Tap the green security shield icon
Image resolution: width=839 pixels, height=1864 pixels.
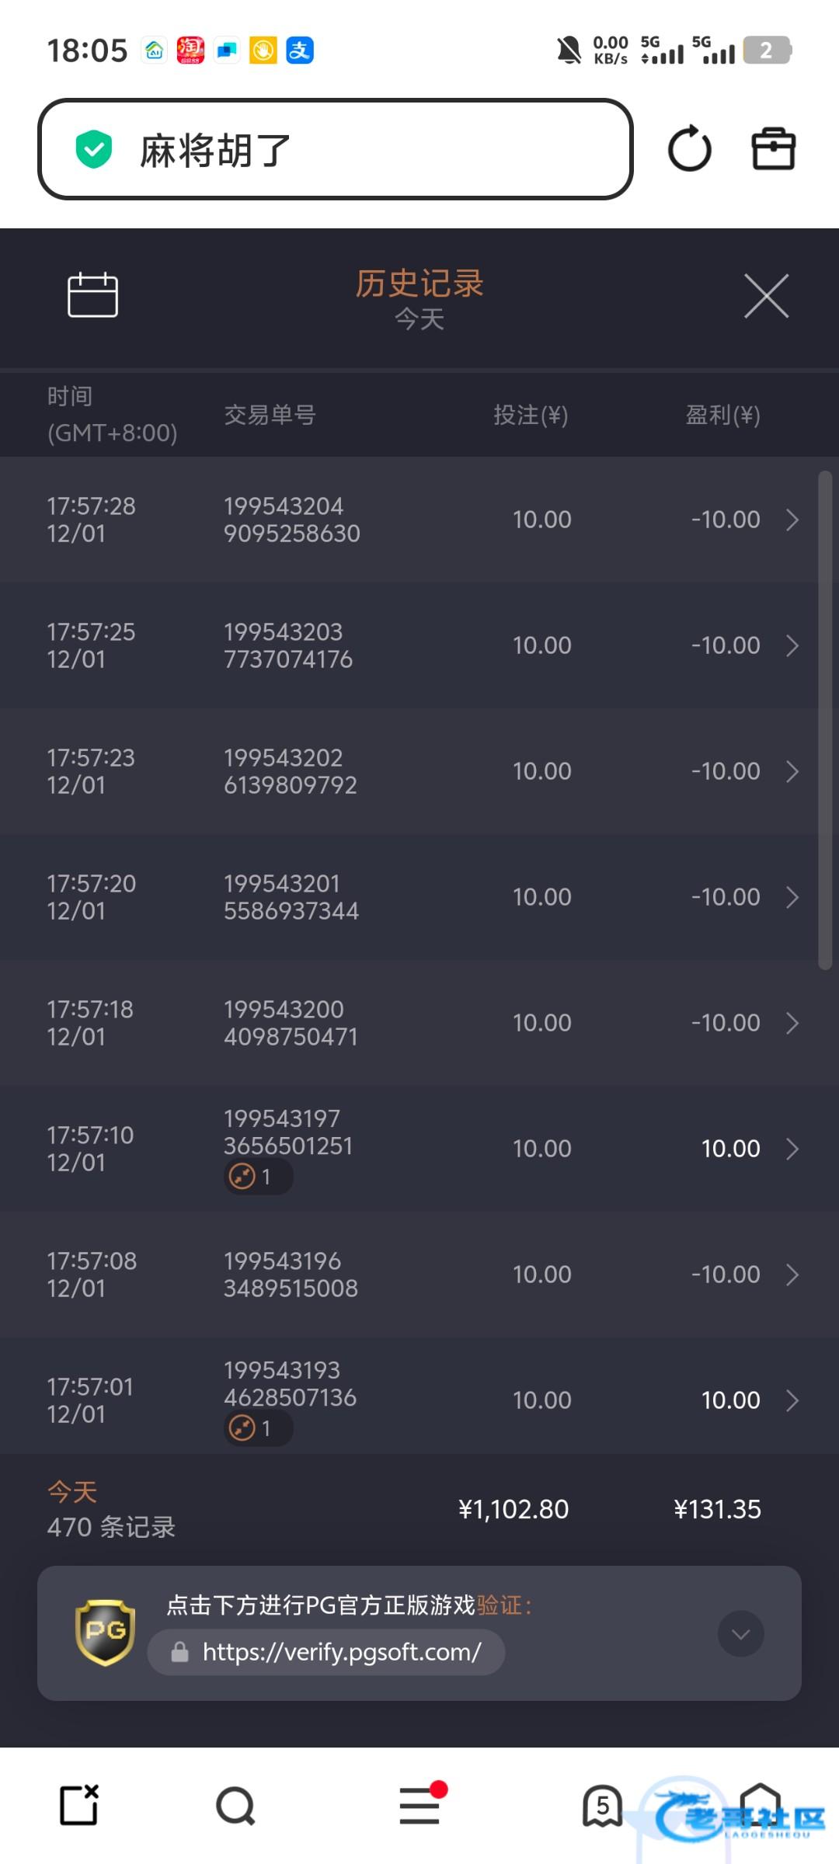[94, 149]
